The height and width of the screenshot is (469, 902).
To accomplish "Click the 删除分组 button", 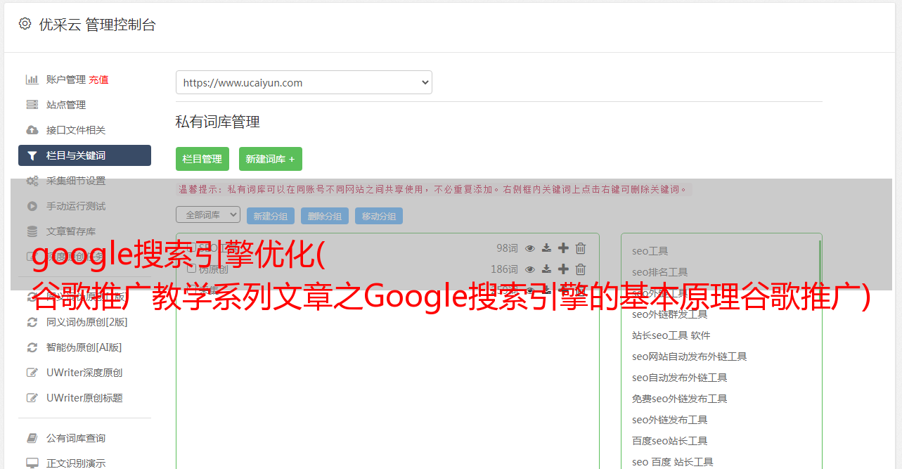I will point(325,216).
